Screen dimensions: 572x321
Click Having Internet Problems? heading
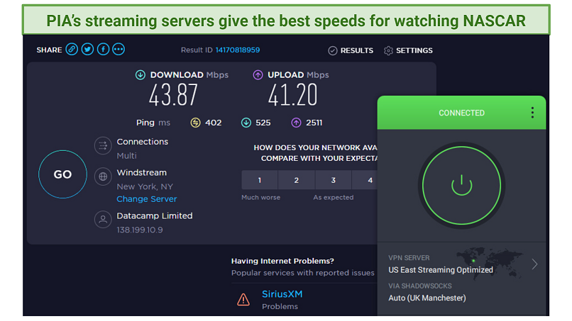coord(282,261)
